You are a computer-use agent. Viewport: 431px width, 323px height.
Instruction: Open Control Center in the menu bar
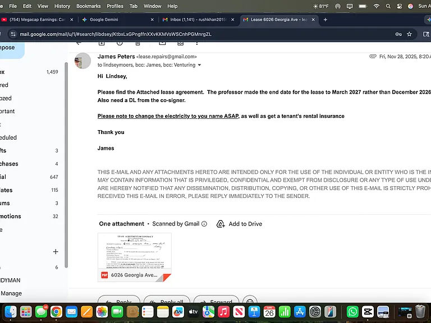click(400, 6)
